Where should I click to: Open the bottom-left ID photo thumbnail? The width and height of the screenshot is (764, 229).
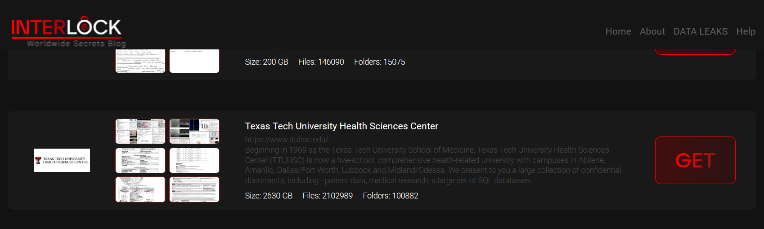tap(140, 189)
